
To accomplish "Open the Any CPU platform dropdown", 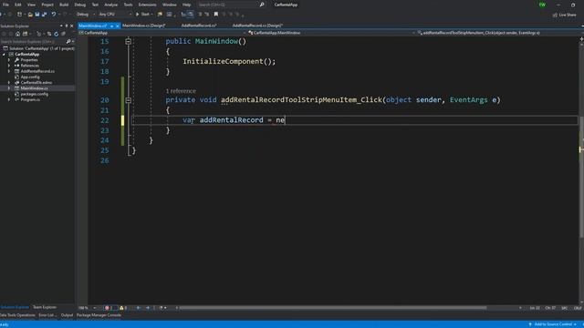I will click(115, 15).
